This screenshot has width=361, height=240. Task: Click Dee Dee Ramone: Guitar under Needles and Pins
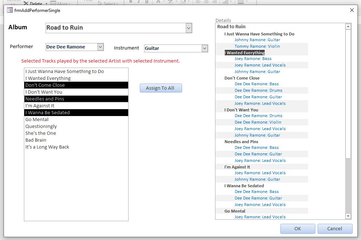pyautogui.click(x=258, y=154)
